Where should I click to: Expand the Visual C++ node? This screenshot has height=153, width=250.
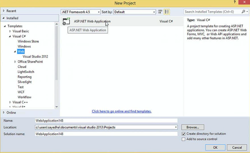pos(10,102)
